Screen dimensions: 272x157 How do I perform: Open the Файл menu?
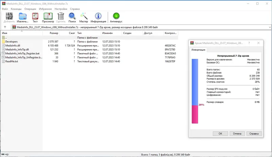pyautogui.click(x=5, y=9)
